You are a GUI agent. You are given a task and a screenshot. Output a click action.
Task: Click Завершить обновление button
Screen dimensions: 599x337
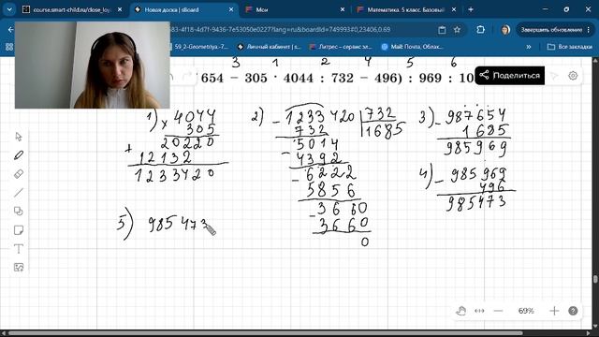555,29
